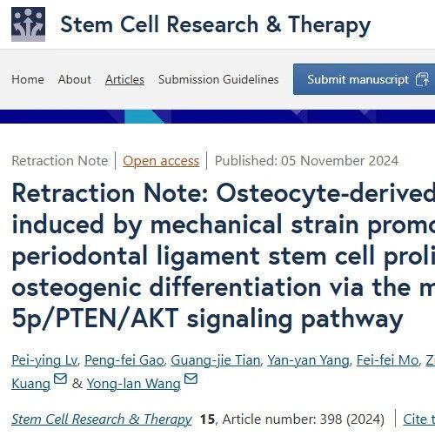Click the Stem Cell Research & Therapy logo icon

tap(28, 24)
